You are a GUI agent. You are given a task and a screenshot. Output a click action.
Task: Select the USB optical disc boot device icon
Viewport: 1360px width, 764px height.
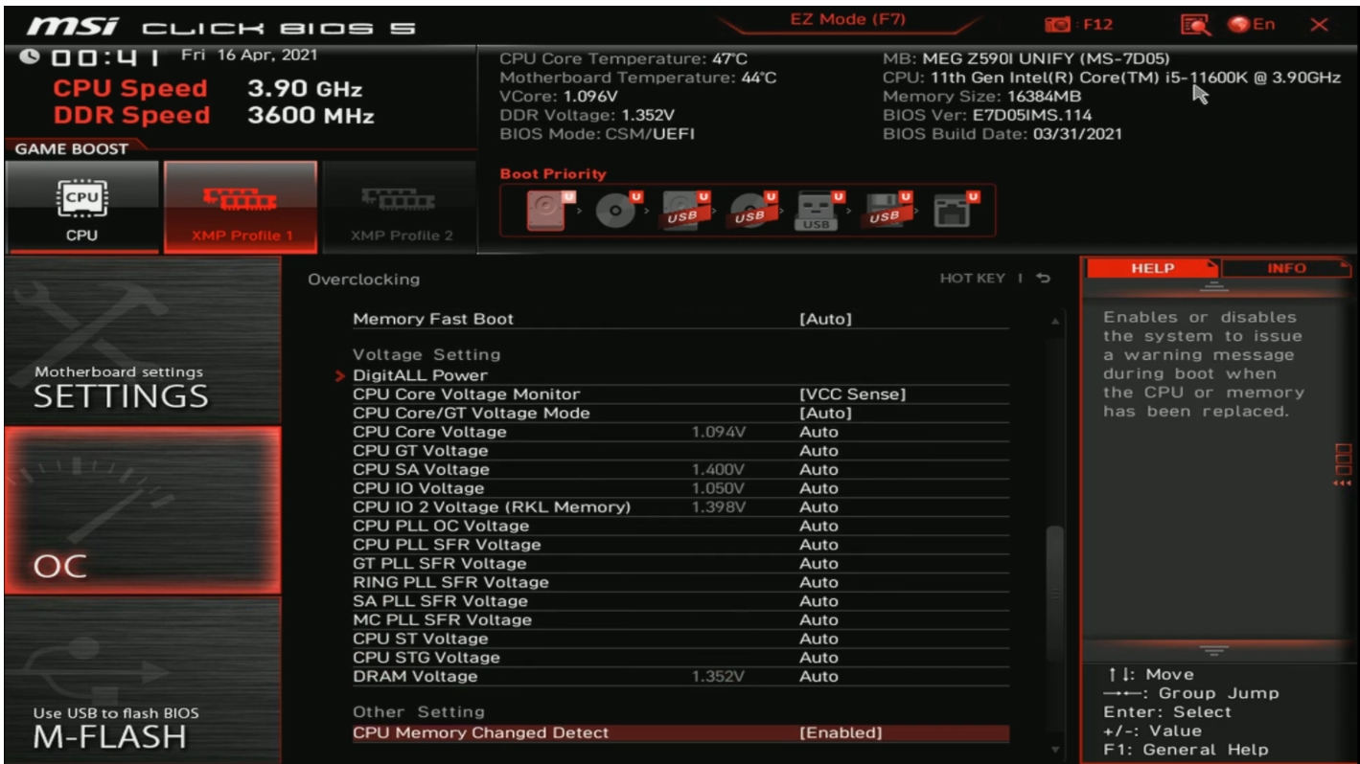[751, 211]
